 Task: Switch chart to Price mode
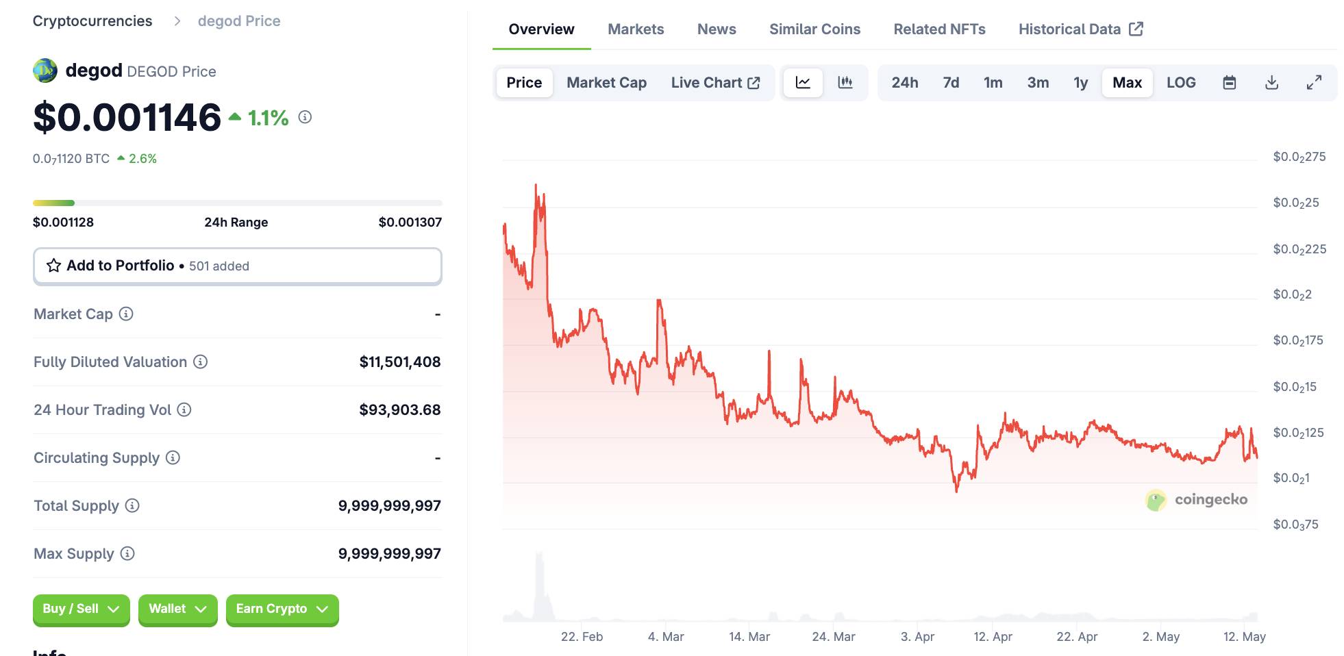[524, 83]
